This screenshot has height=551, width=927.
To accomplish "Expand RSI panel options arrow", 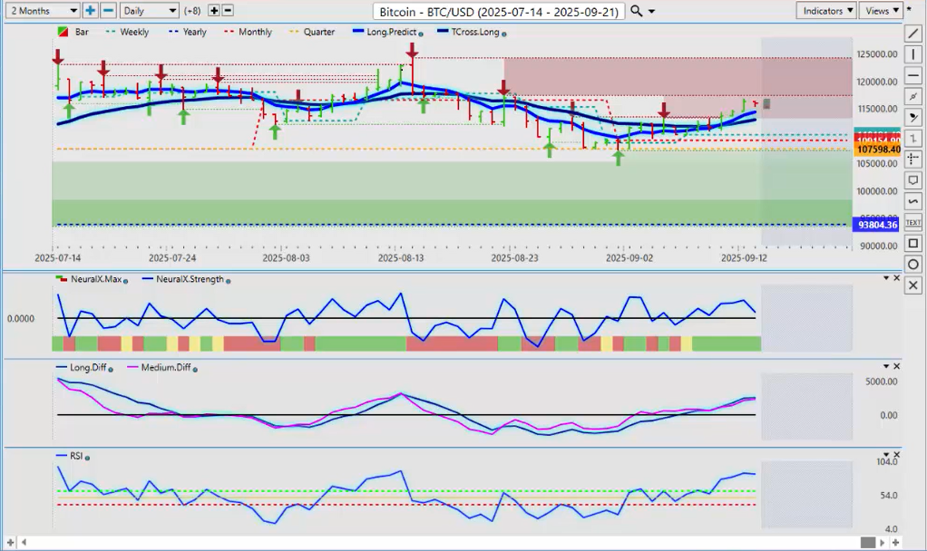I will [886, 454].
